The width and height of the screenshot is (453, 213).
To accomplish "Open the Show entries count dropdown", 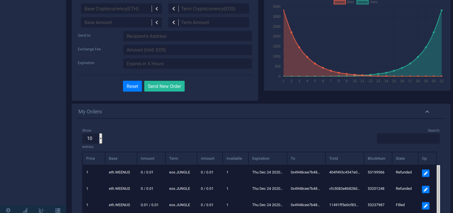I will click(x=92, y=139).
